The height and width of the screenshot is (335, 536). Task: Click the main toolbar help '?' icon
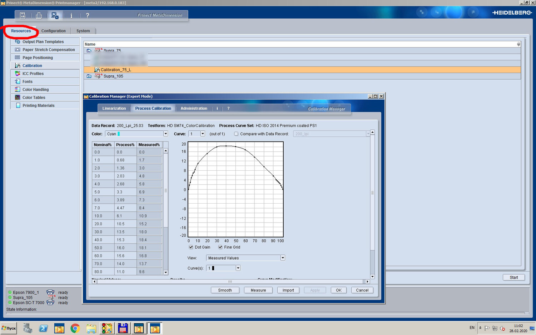click(x=87, y=15)
